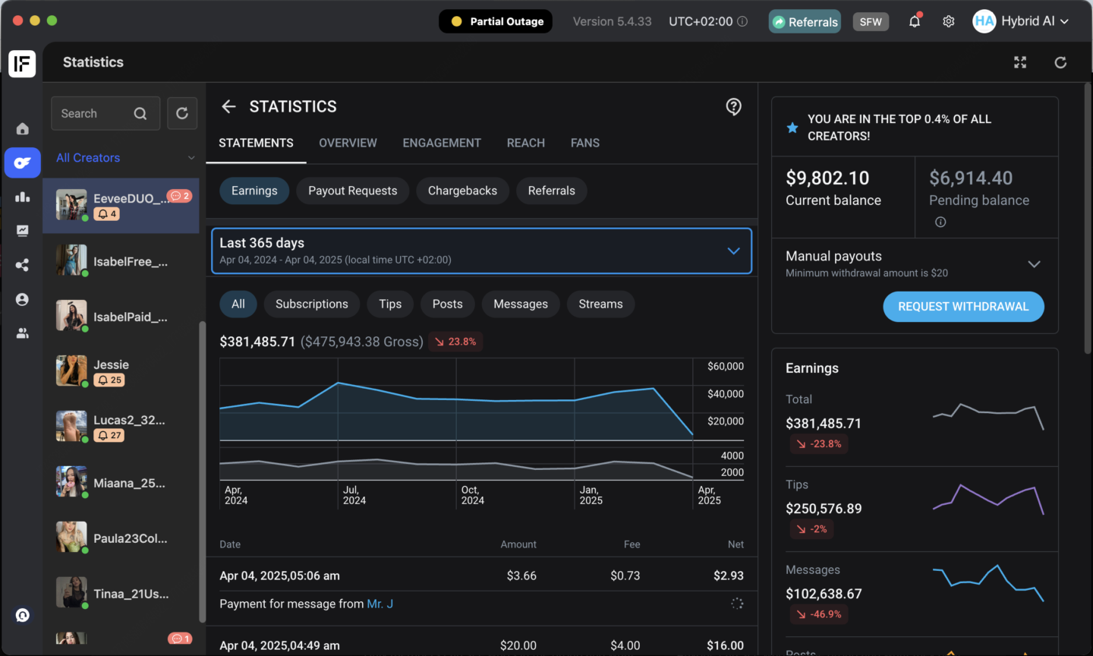Image resolution: width=1093 pixels, height=656 pixels.
Task: Switch to the ENGAGEMENT tab
Action: [x=442, y=143]
